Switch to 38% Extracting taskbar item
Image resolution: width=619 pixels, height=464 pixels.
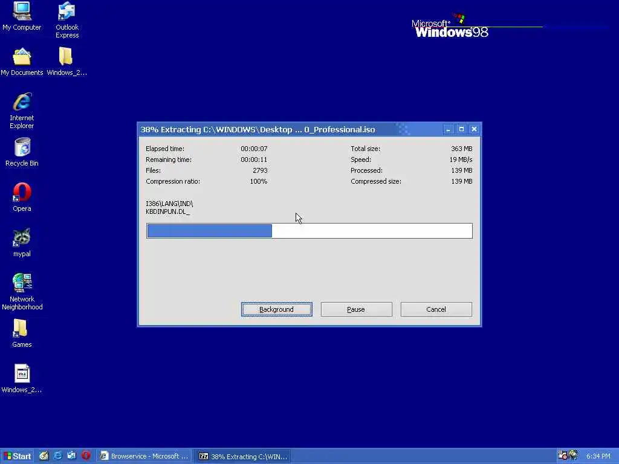coord(243,456)
